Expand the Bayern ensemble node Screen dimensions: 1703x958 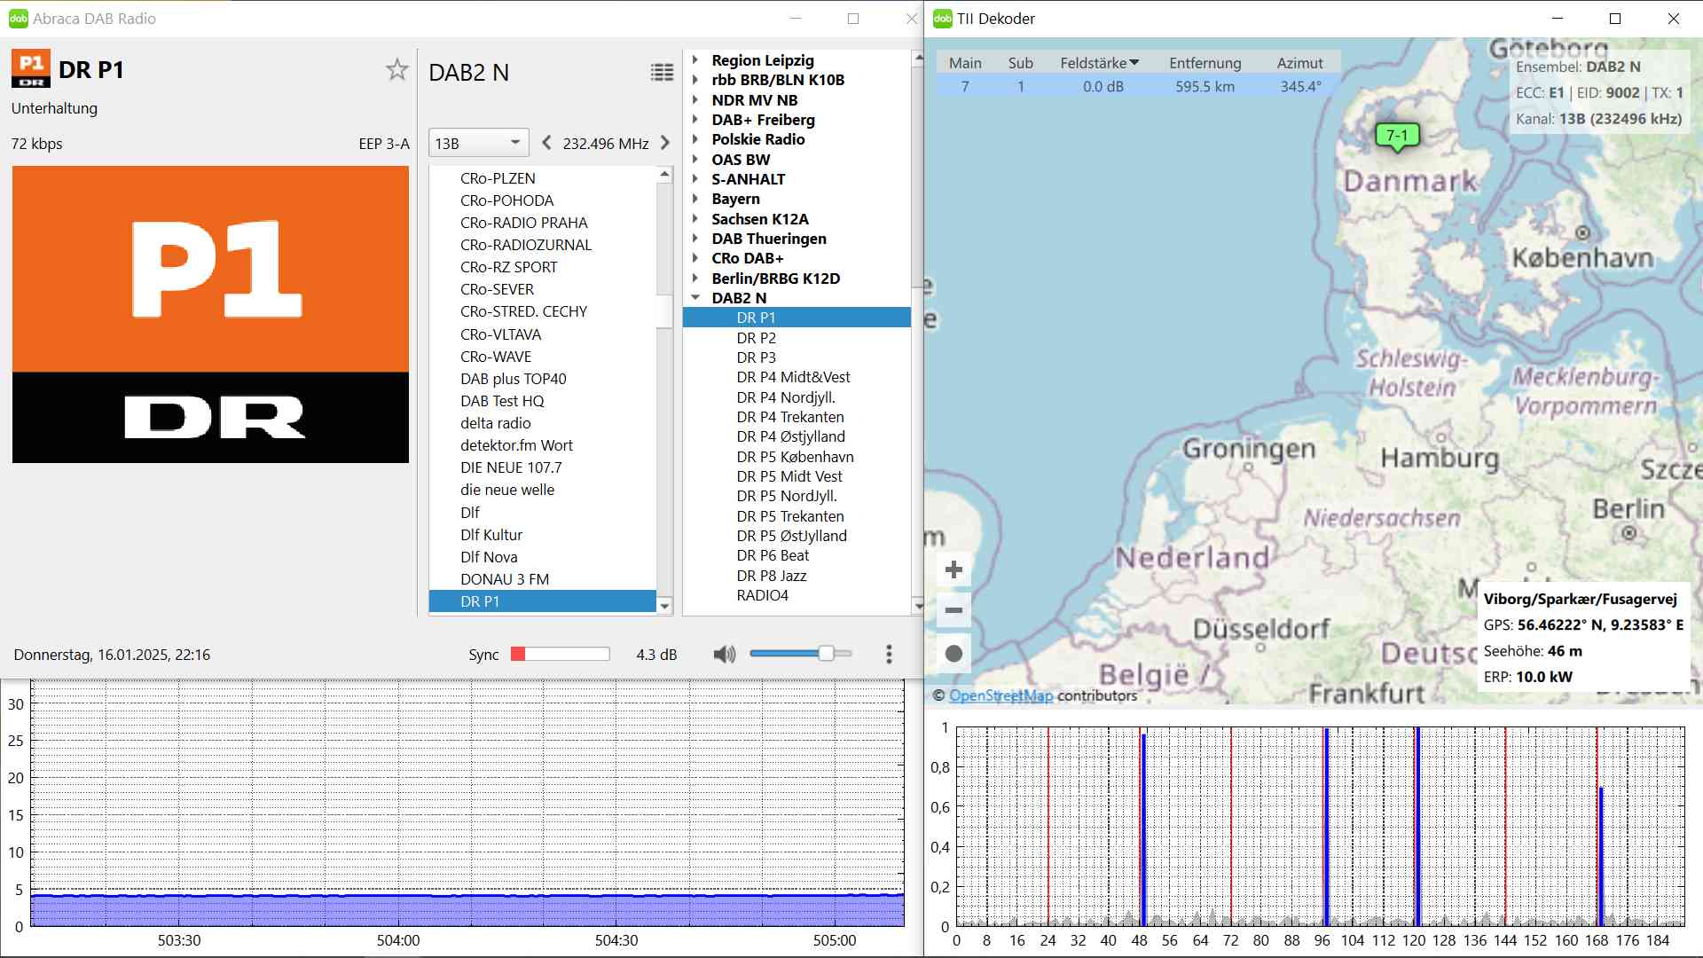[x=696, y=199]
